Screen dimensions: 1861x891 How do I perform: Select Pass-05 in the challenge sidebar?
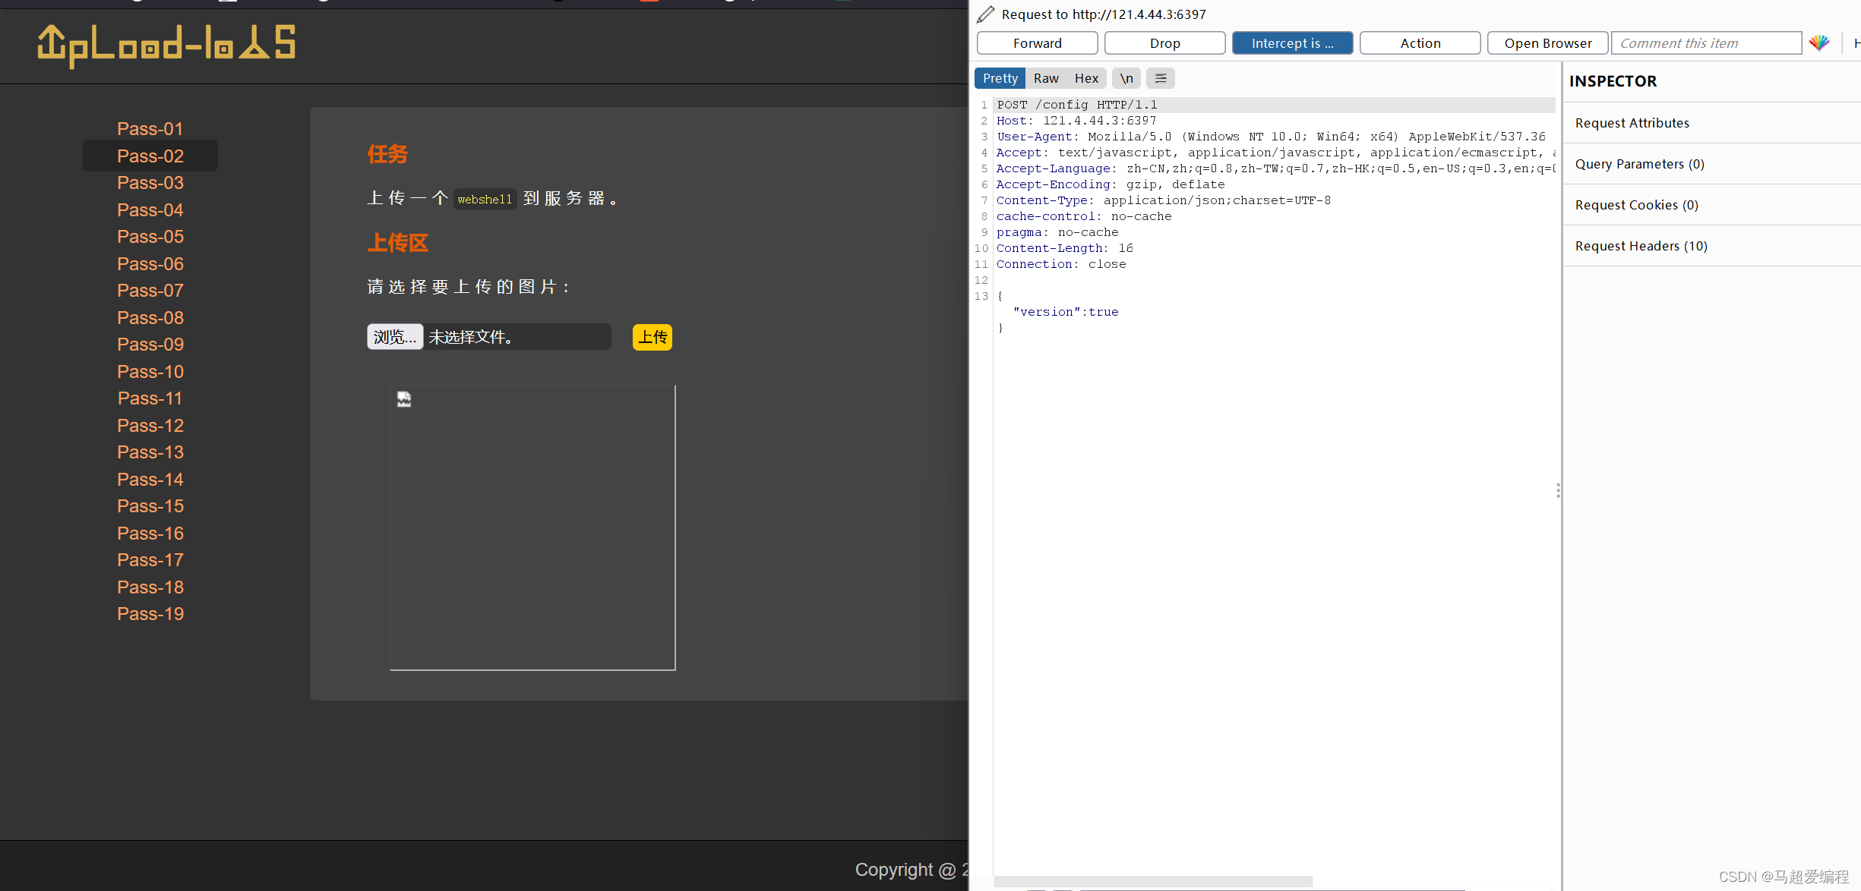click(150, 237)
